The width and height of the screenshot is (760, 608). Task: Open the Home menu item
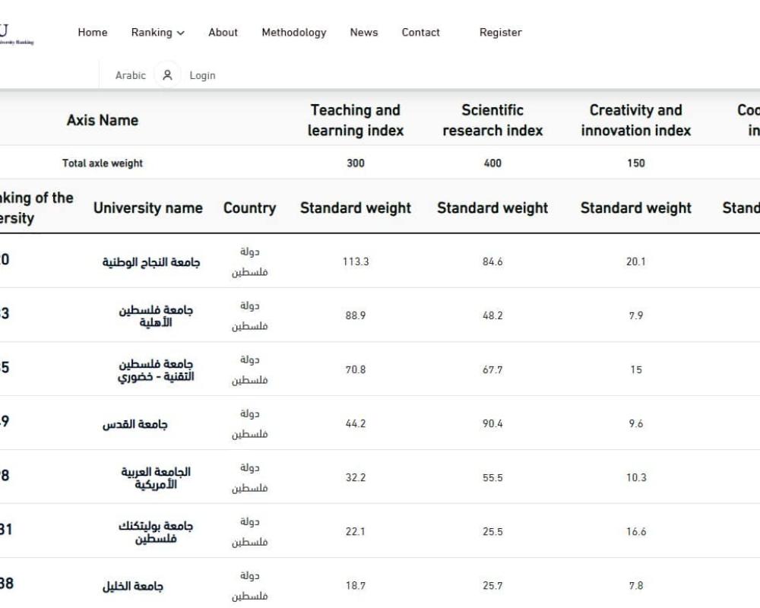click(93, 33)
